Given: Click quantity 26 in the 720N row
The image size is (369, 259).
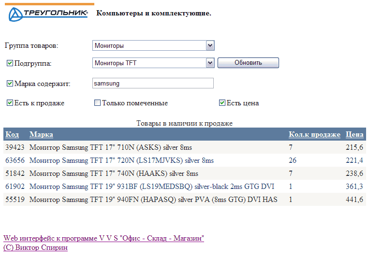Looking at the screenshot, I should click(293, 160).
